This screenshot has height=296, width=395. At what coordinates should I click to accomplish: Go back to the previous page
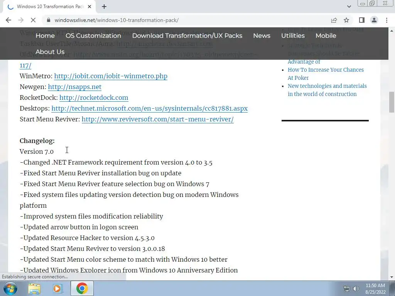click(8, 20)
